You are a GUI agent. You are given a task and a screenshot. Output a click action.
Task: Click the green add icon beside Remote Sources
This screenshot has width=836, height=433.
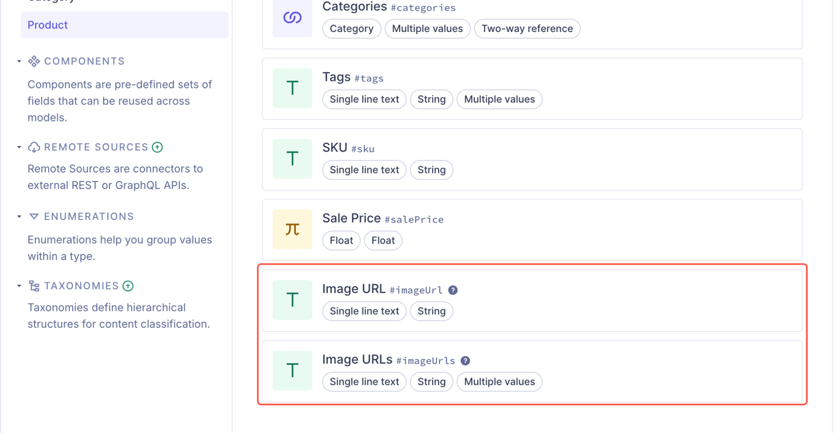point(158,147)
